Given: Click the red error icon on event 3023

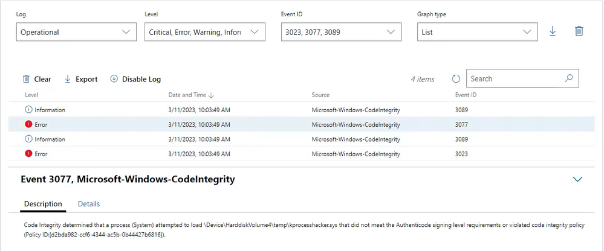Looking at the screenshot, I should (x=28, y=154).
